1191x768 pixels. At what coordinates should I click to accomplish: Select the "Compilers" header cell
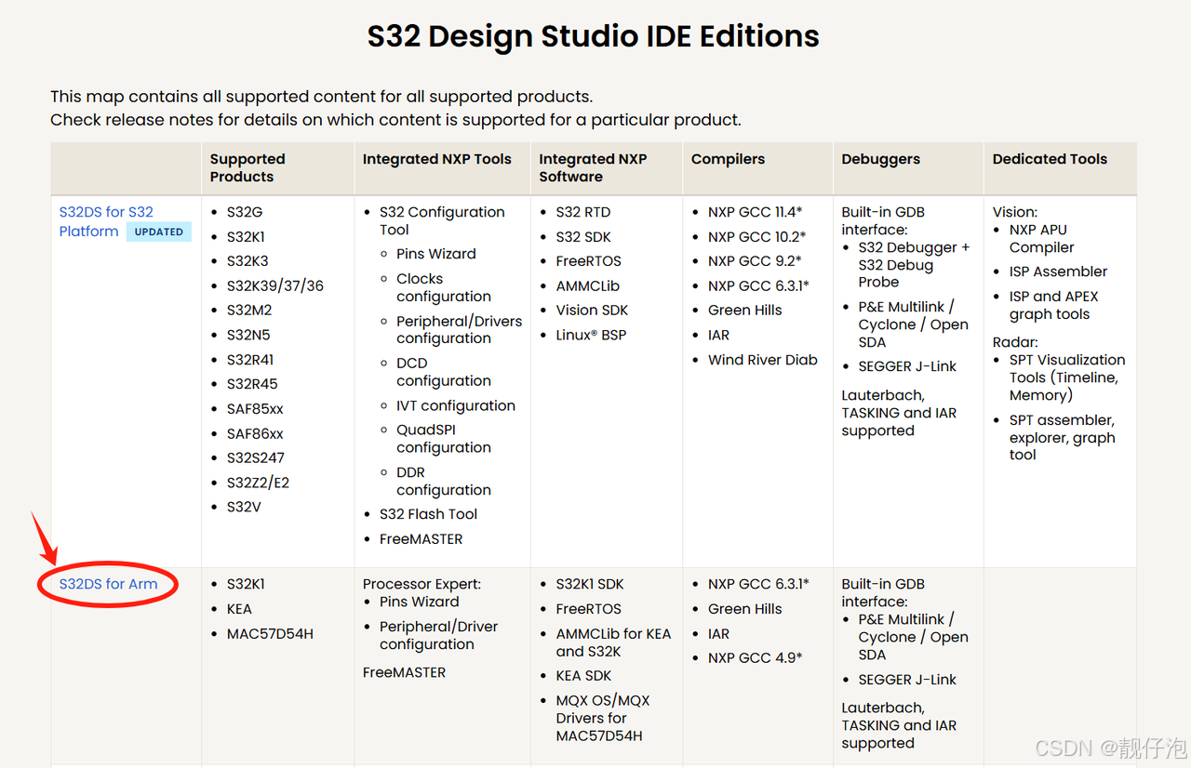click(x=728, y=159)
